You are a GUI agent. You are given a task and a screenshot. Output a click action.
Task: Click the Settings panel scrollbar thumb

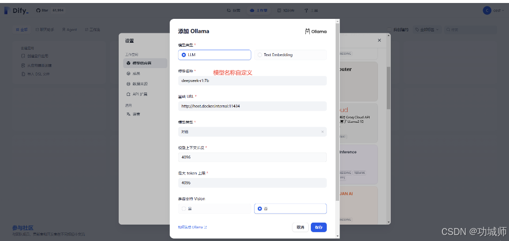tap(388, 87)
